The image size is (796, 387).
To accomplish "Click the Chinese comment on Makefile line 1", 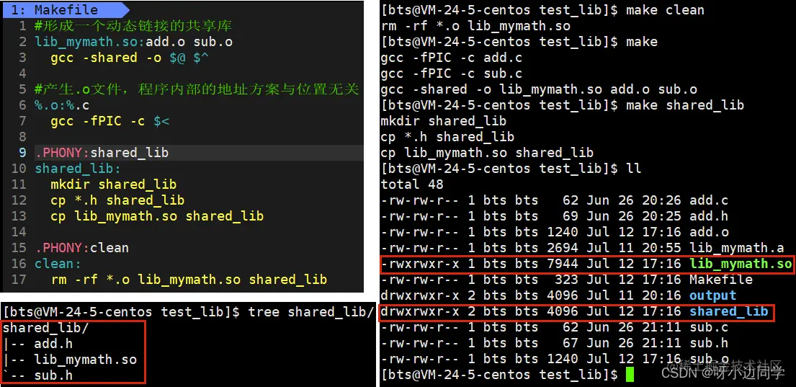I will tap(133, 25).
